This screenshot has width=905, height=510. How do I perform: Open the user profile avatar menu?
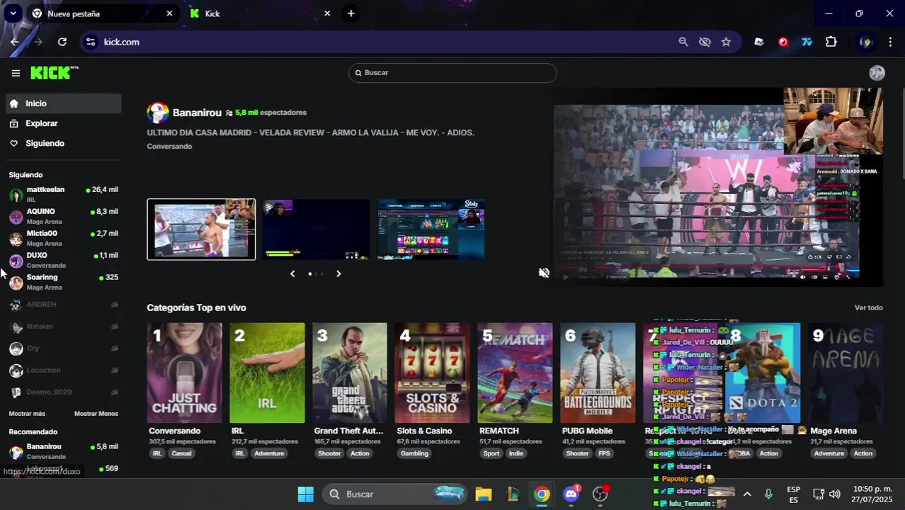pos(877,73)
